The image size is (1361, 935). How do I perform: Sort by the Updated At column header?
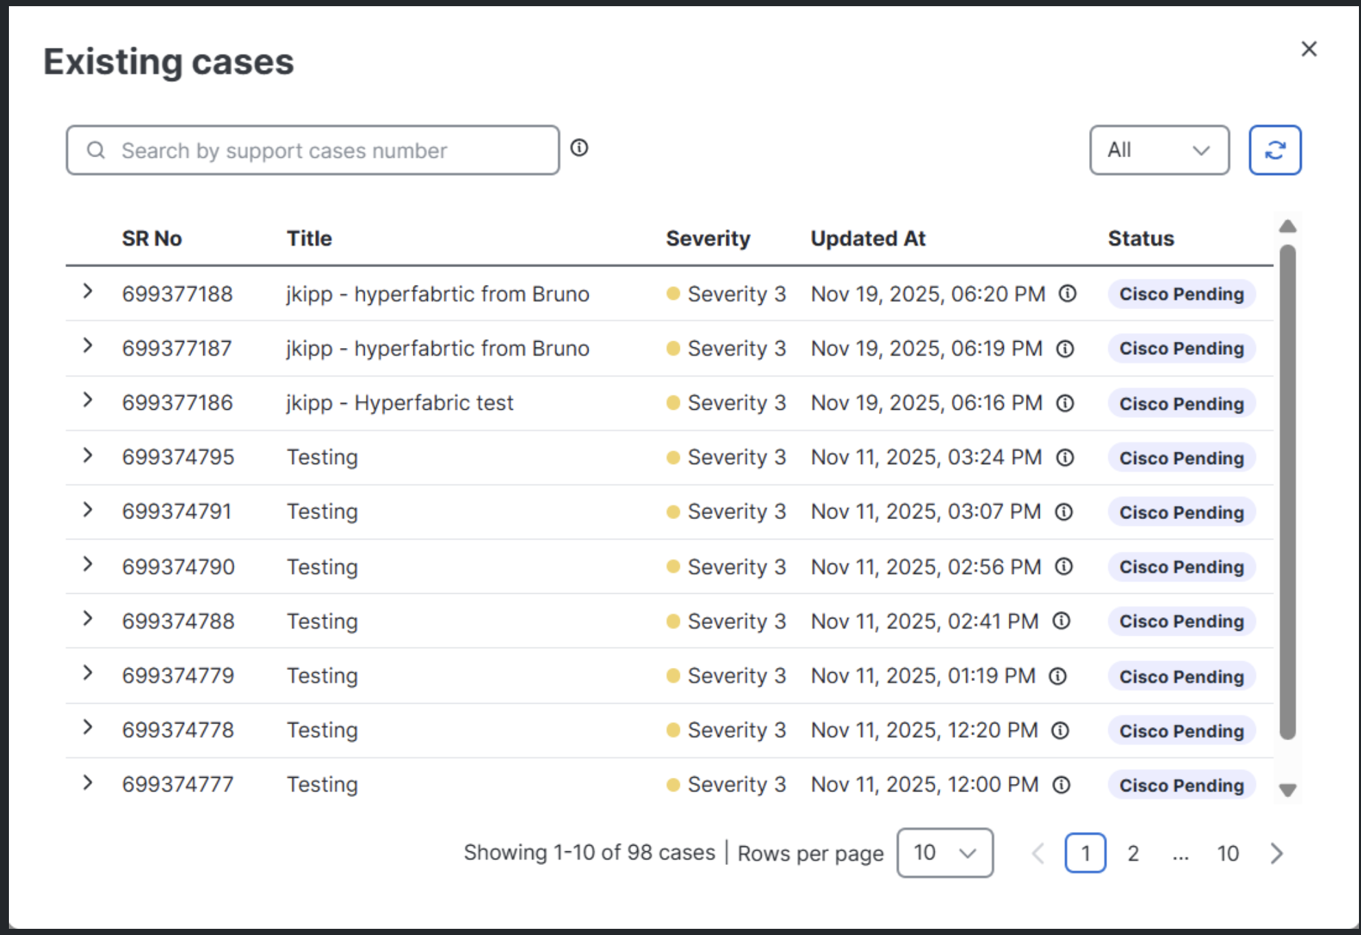coord(868,238)
